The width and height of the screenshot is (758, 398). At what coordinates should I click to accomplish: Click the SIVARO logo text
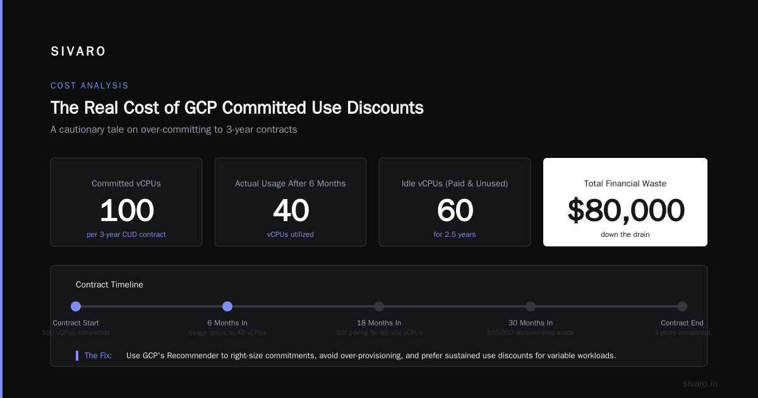(x=78, y=52)
